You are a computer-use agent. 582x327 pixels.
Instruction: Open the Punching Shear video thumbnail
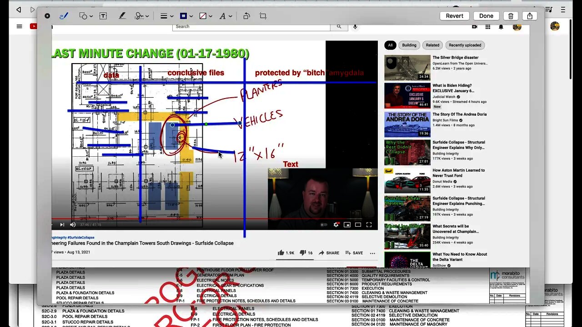click(x=407, y=208)
